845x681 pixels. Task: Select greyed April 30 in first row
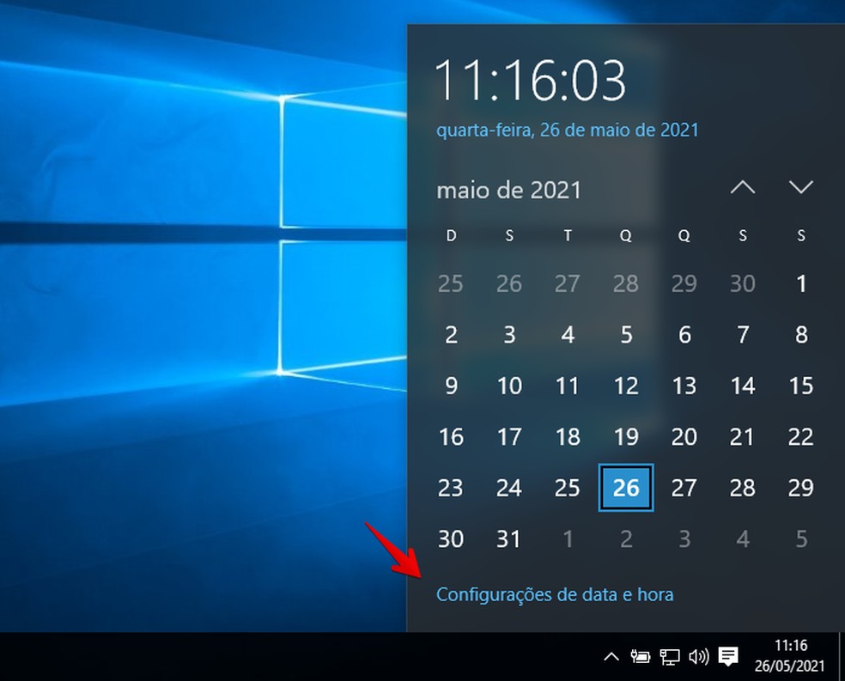(x=743, y=283)
